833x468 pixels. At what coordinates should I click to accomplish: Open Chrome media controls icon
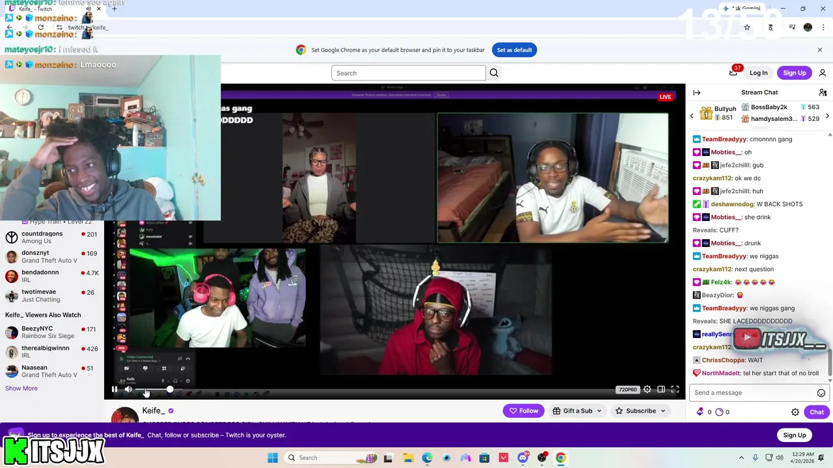coord(792,27)
